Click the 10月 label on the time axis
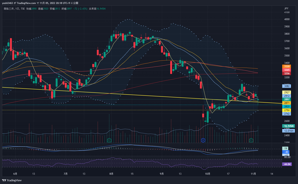Viewport: 298px width, 184px height. 208,174
